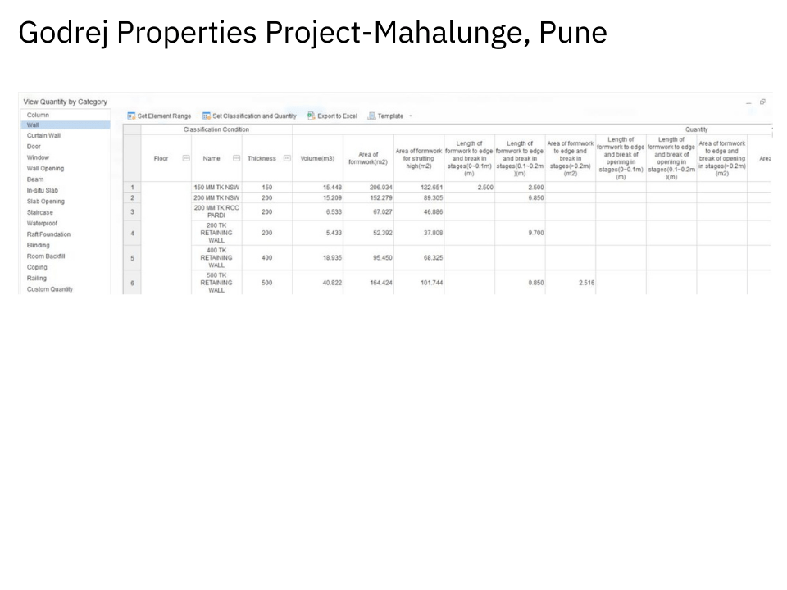The image size is (787, 590).
Task: Open the Door category
Action: point(34,147)
